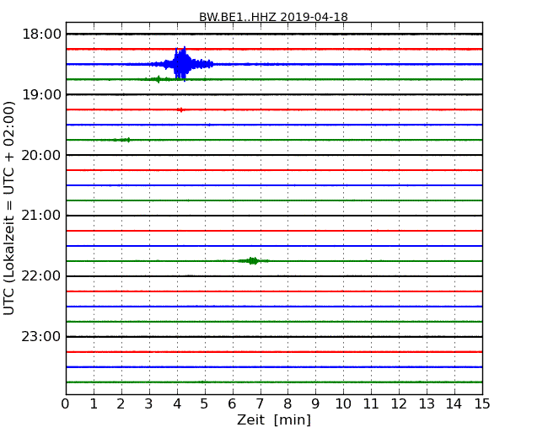
Task: Click the Zeit [min] x-axis label
Action: 274,419
